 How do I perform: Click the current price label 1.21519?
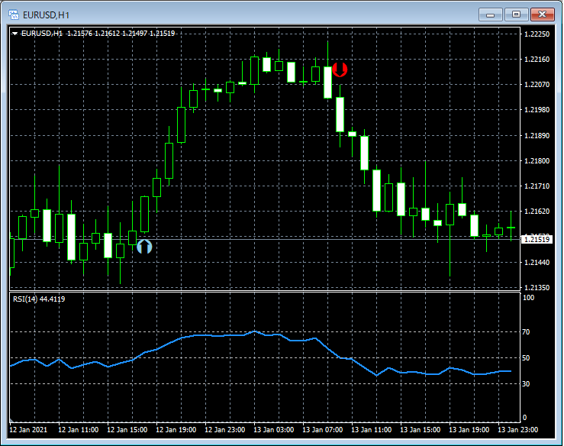(x=537, y=239)
